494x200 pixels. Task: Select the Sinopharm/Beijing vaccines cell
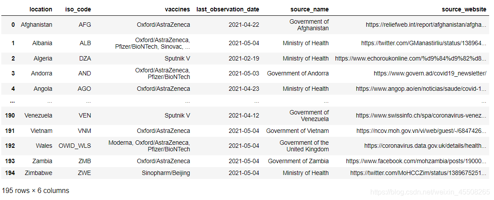[x=166, y=173]
